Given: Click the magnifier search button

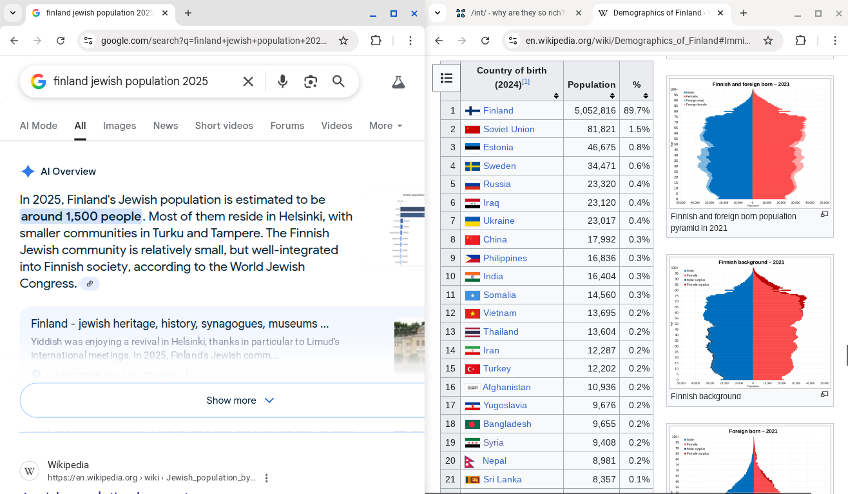Looking at the screenshot, I should [338, 81].
